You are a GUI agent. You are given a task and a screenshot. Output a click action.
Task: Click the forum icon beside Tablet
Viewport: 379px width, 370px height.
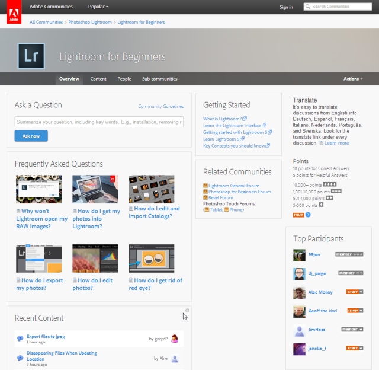207,209
